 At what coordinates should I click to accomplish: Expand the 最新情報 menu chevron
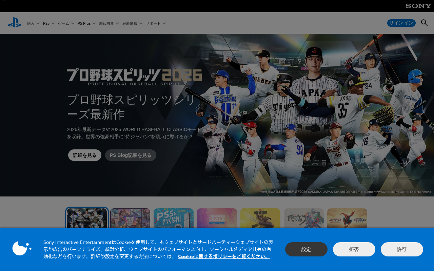click(x=141, y=23)
